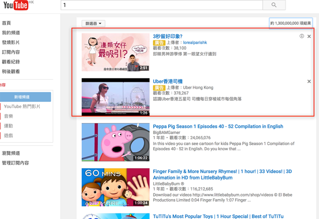Viewport: 319px width, 219px height.
Task: Select 運動 channel in sidebar
Action: pos(8,126)
